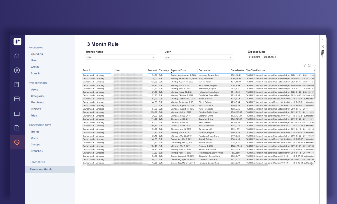Open Processing Days Branches
Viewport: 337px width, 204px height.
coord(37,151)
